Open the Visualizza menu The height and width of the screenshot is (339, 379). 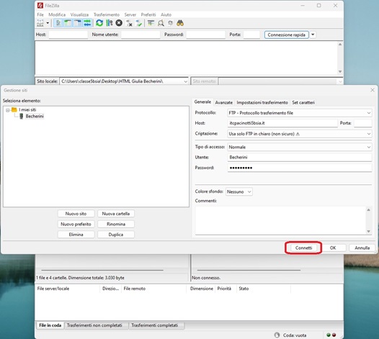[x=79, y=14]
